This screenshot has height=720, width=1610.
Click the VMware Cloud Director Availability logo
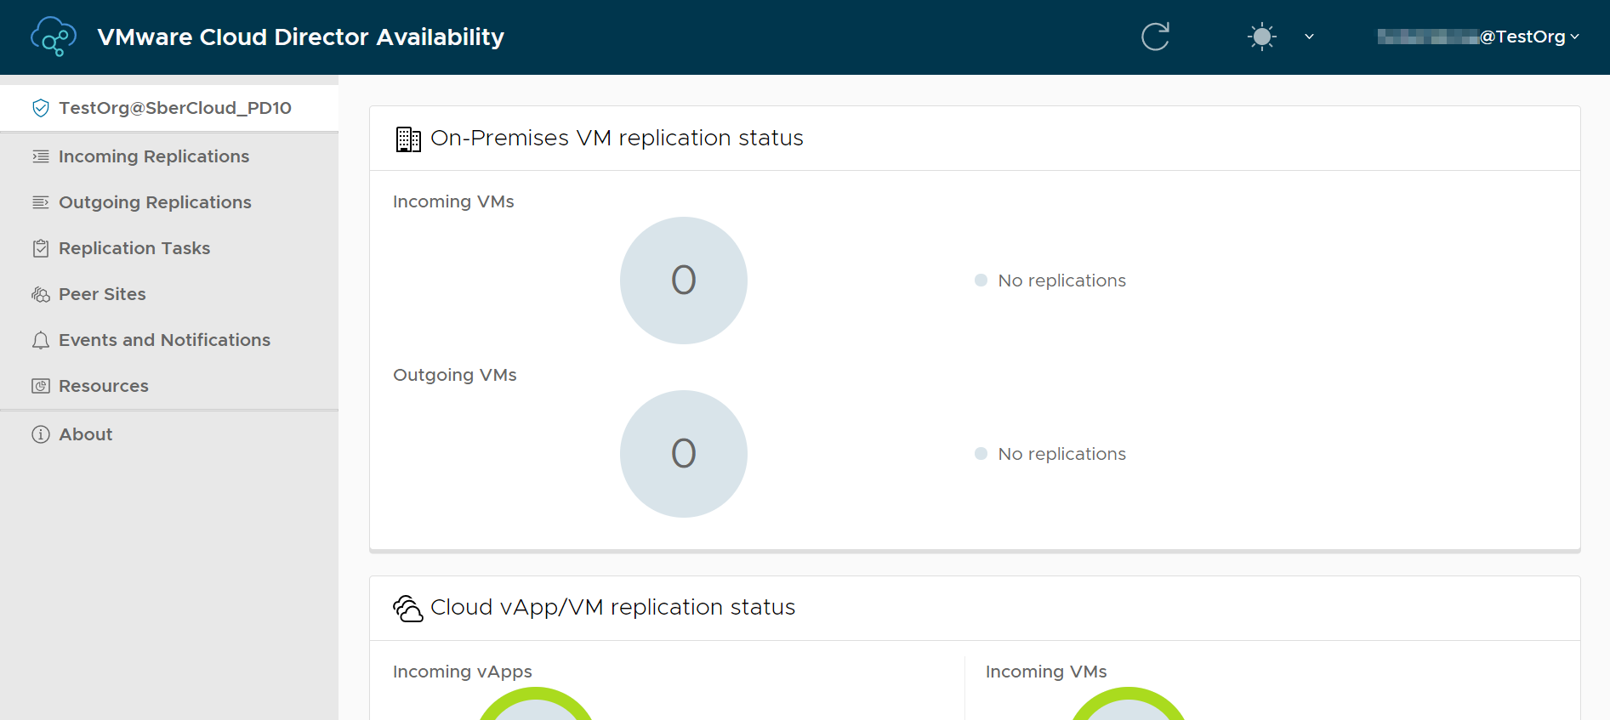[54, 37]
